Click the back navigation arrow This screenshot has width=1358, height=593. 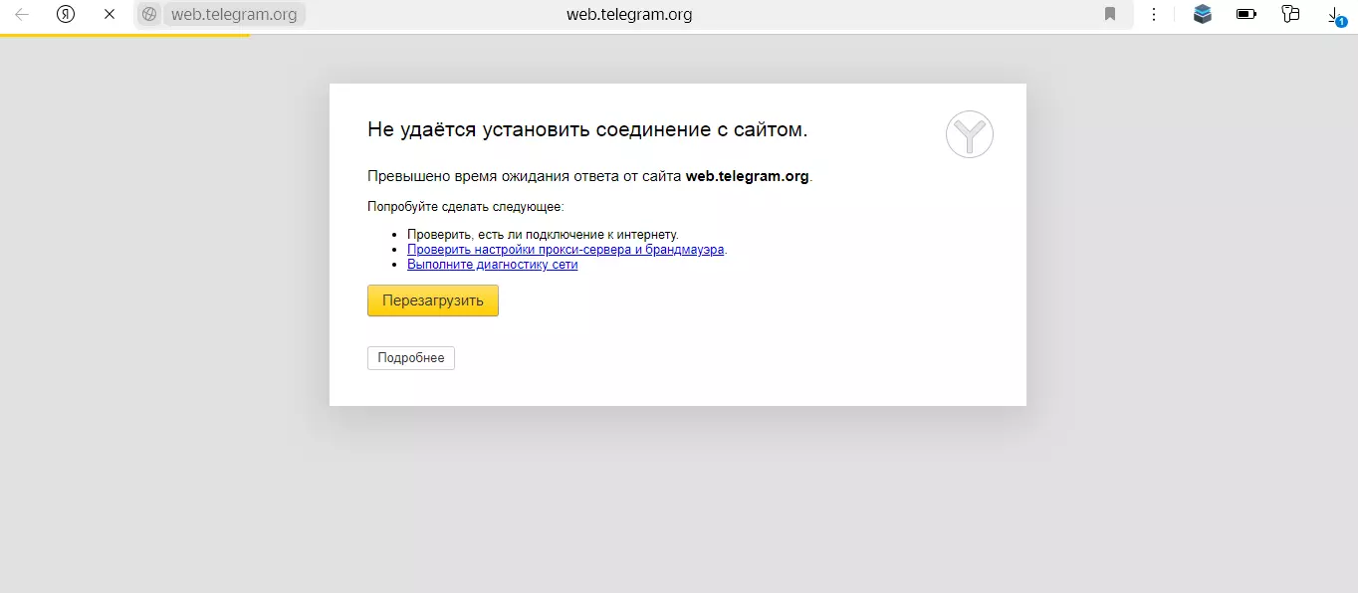click(22, 15)
